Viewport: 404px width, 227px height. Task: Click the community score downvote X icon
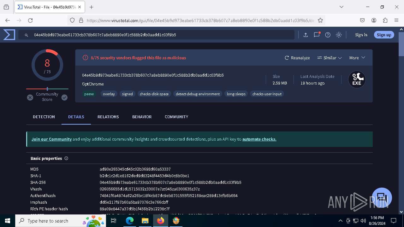coord(30,97)
